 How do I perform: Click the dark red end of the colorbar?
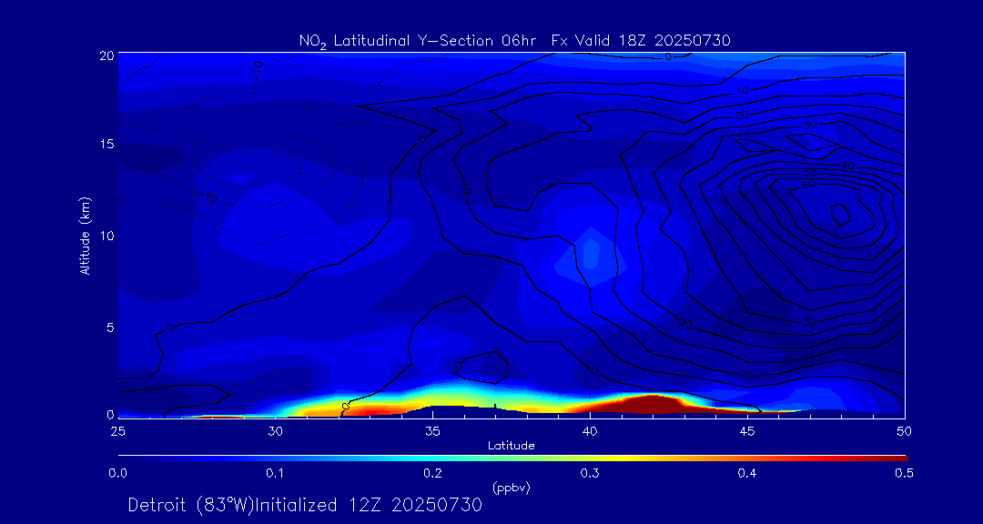click(x=897, y=457)
